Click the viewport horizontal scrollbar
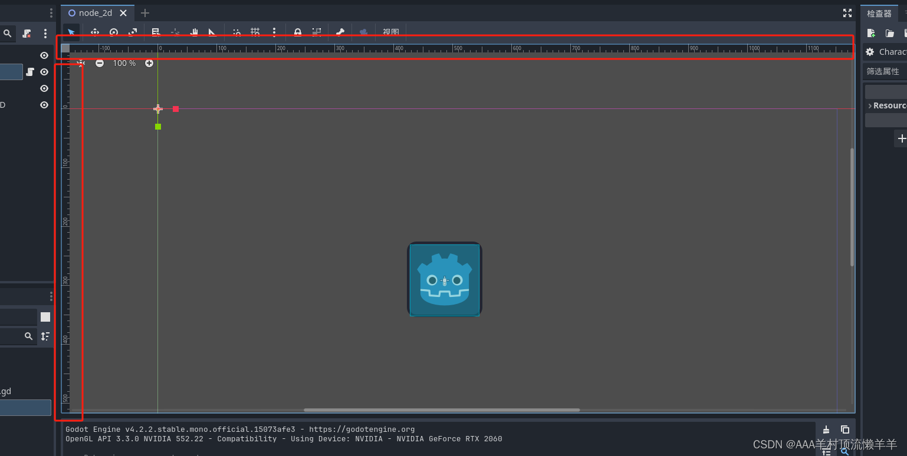Screen dimensions: 907x456 click(x=442, y=410)
